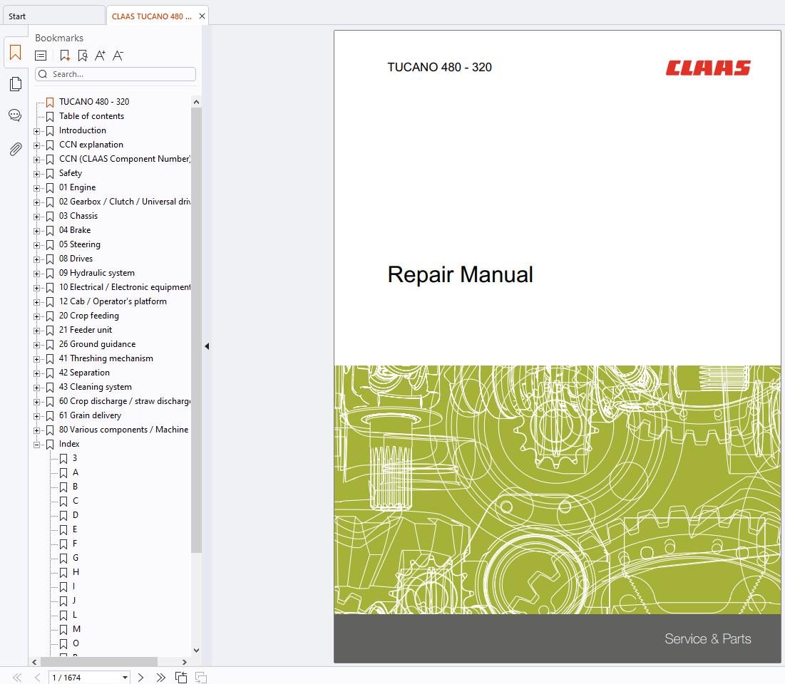Screen dimensions: 785x684
Task: Increase bookmark text size with A+ icon
Action: point(100,56)
